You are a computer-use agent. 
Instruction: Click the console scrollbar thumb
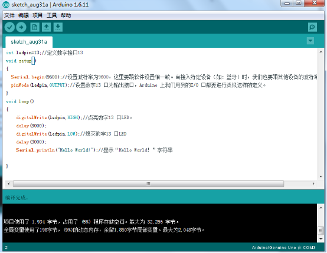321,231
